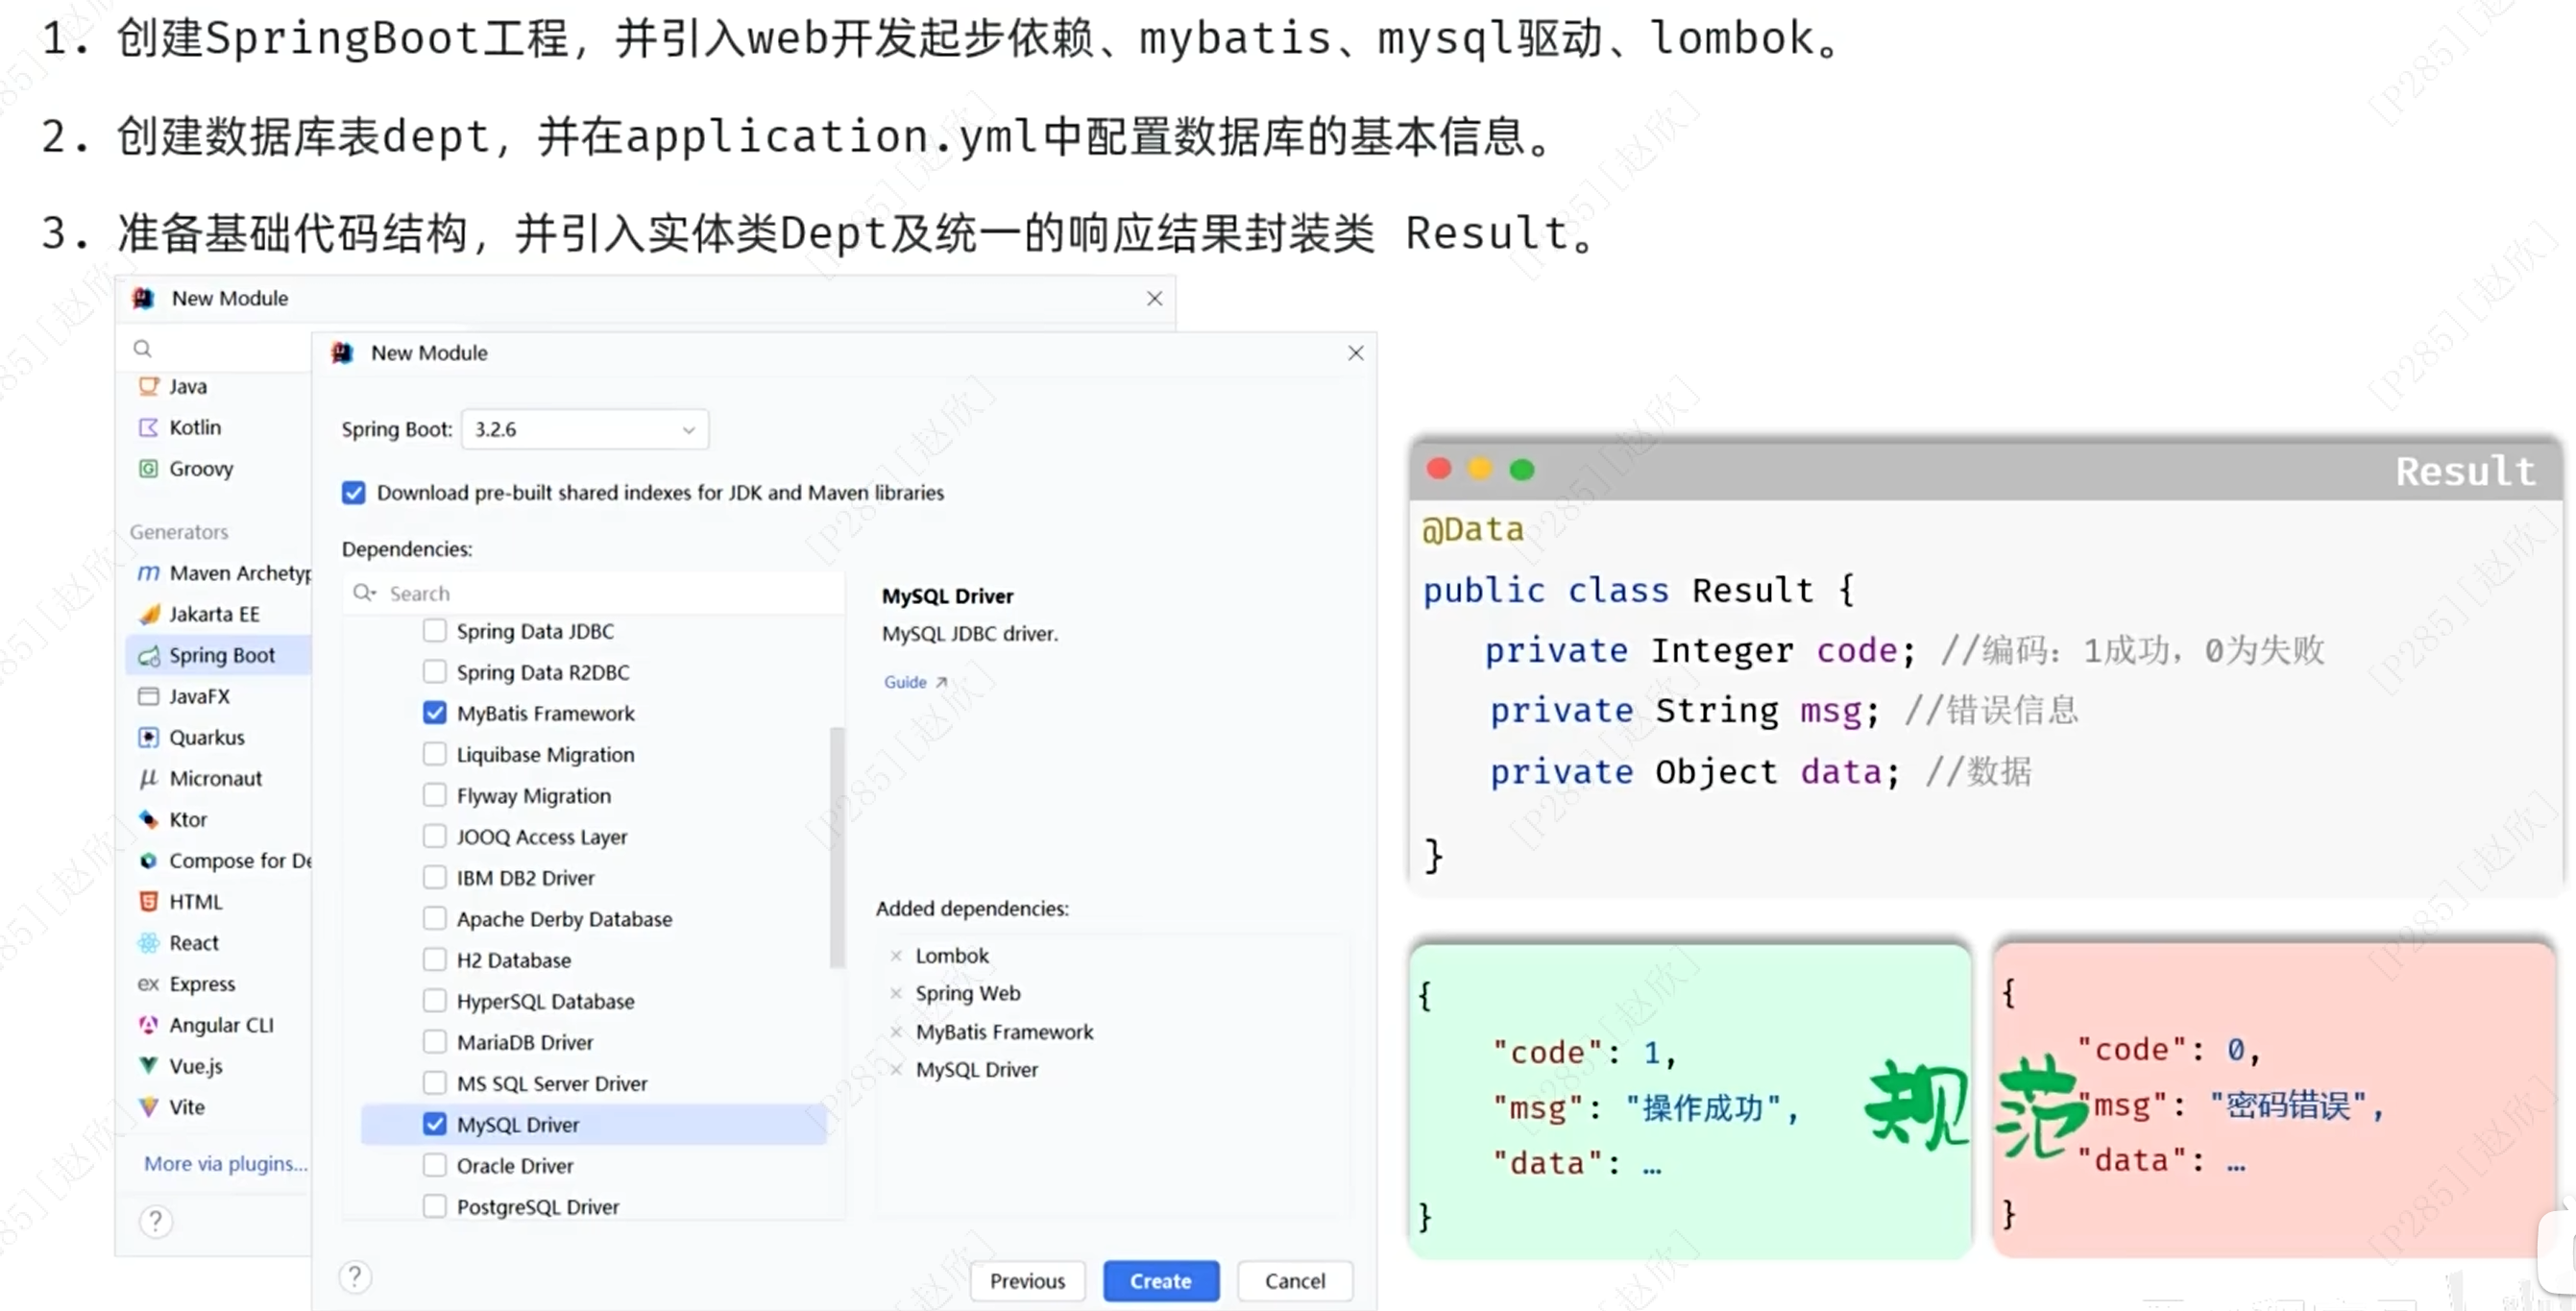The image size is (2576, 1311).
Task: Toggle download pre-built shared indexes checkbox
Action: tap(353, 492)
